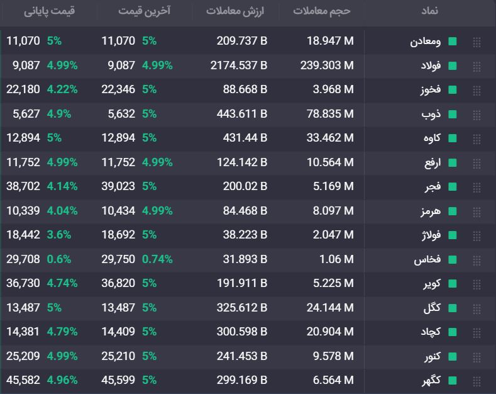The height and width of the screenshot is (394, 496).
Task: Sort by قیمت پایانی column header
Action: [x=49, y=11]
